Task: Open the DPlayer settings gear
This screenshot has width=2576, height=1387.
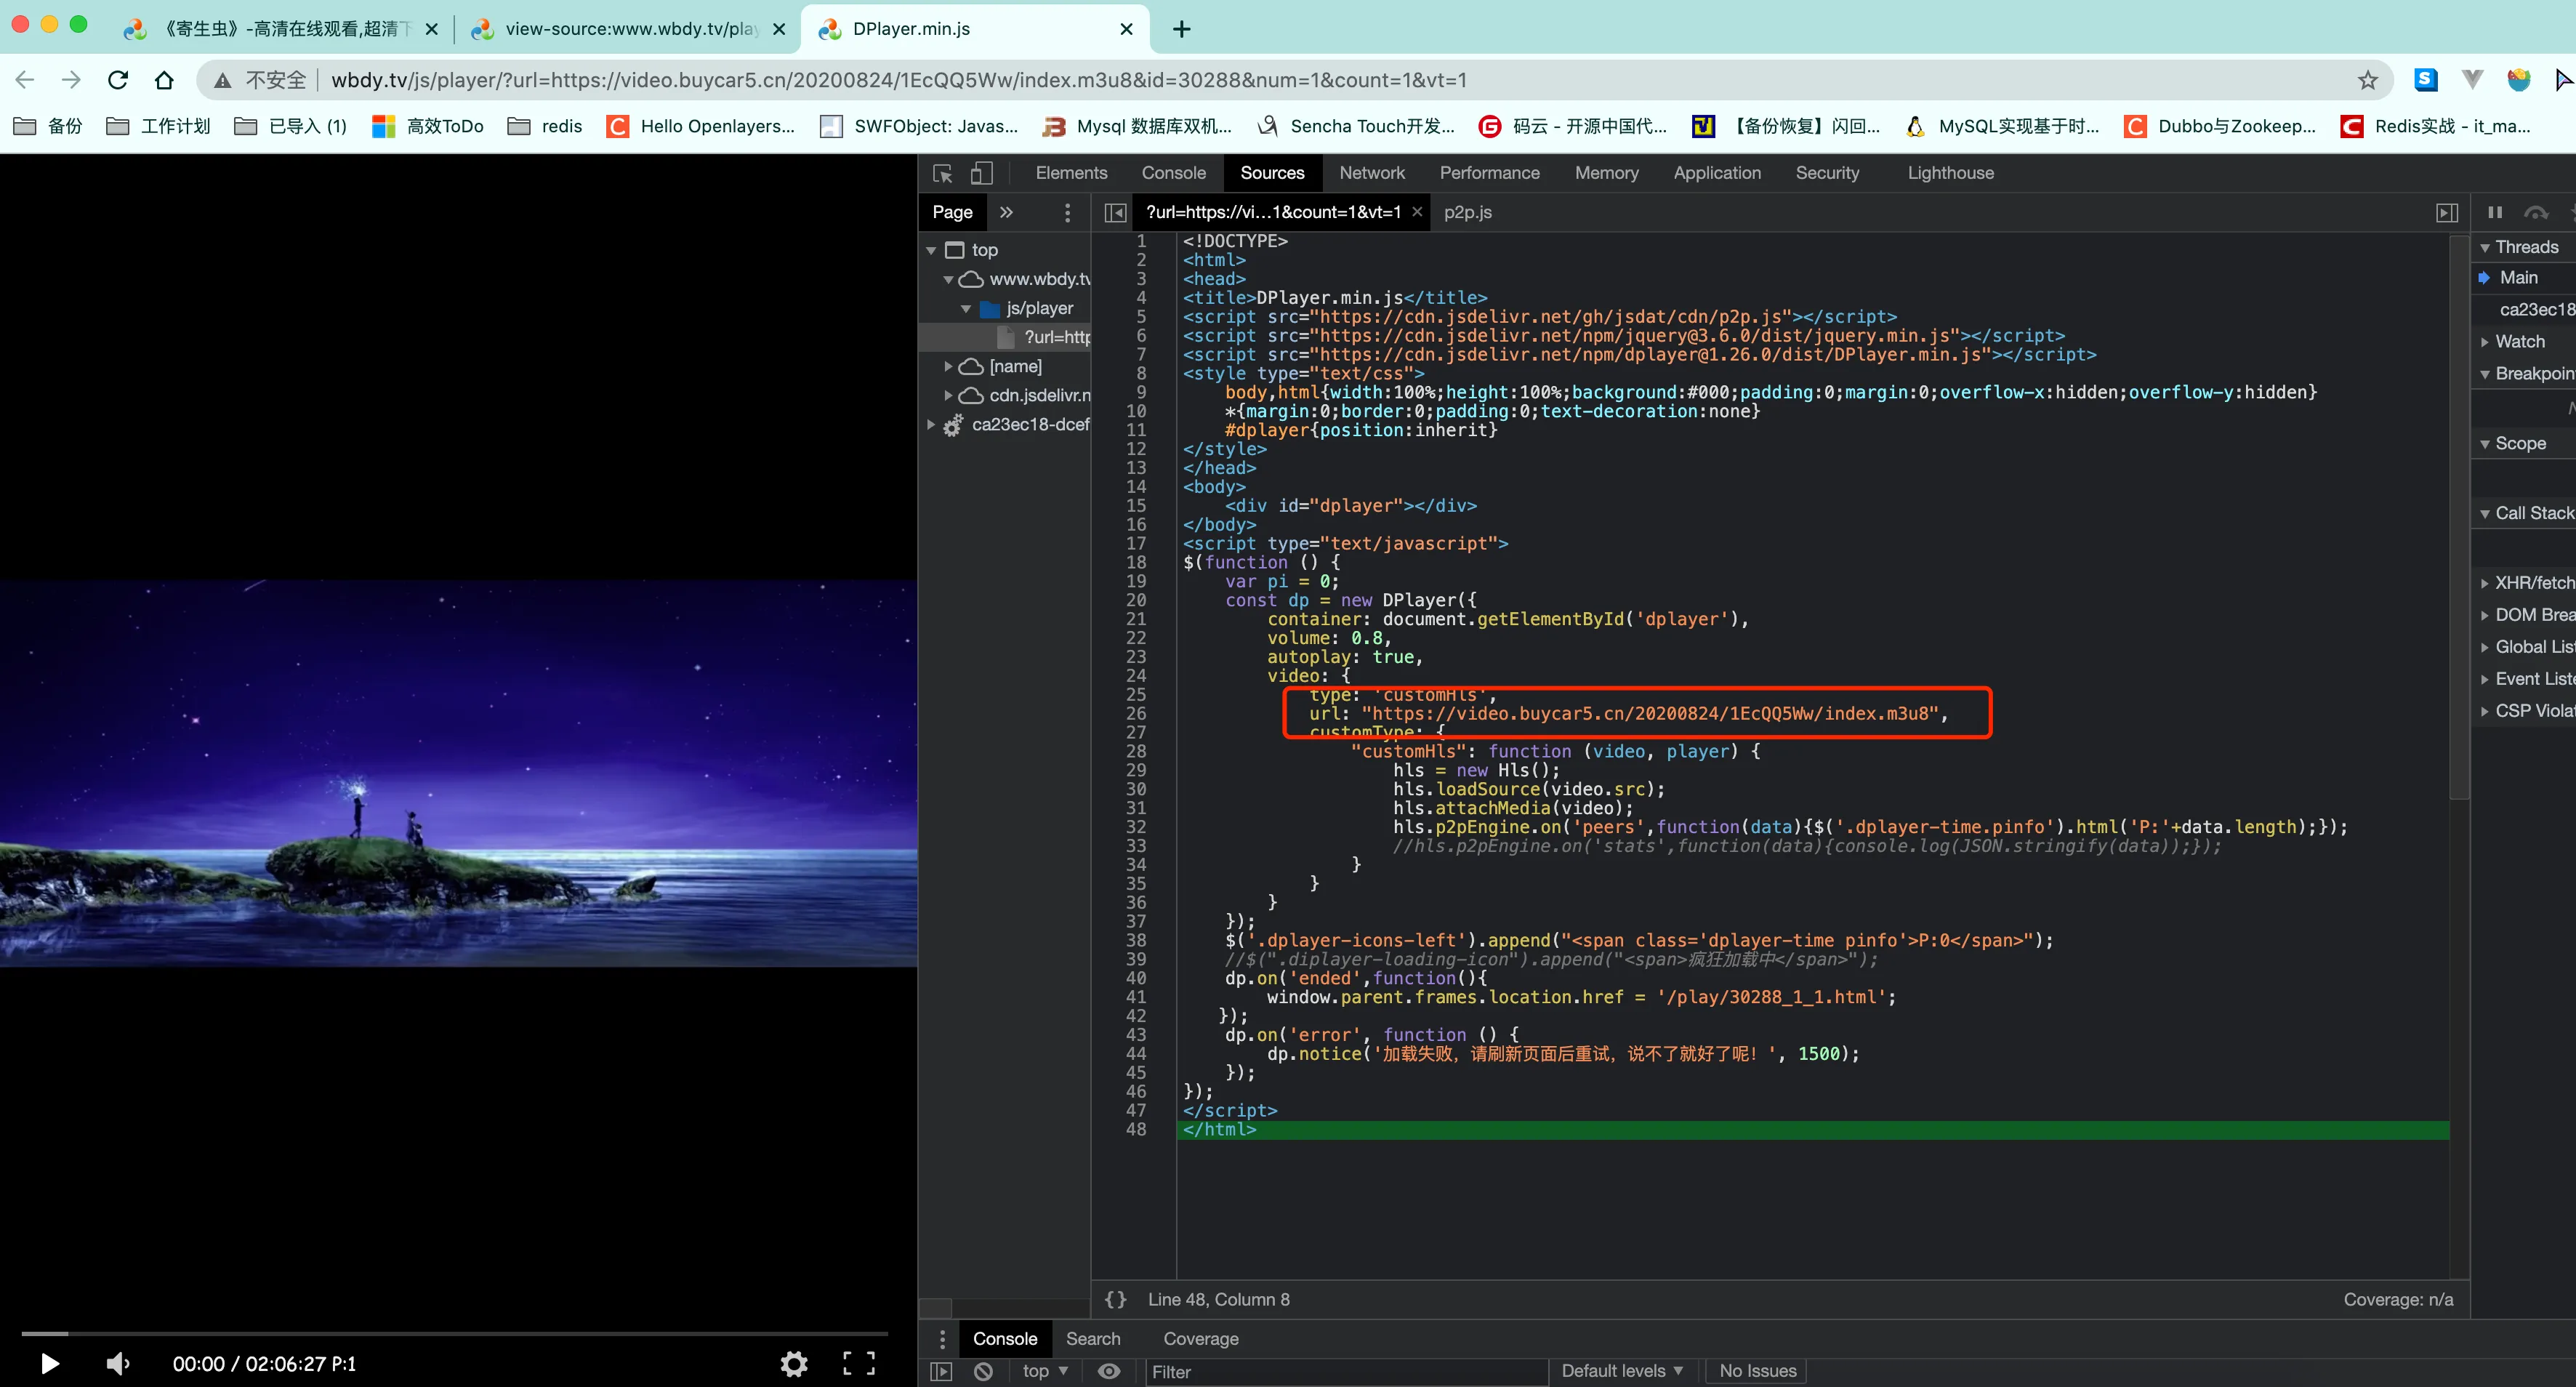Action: point(794,1363)
